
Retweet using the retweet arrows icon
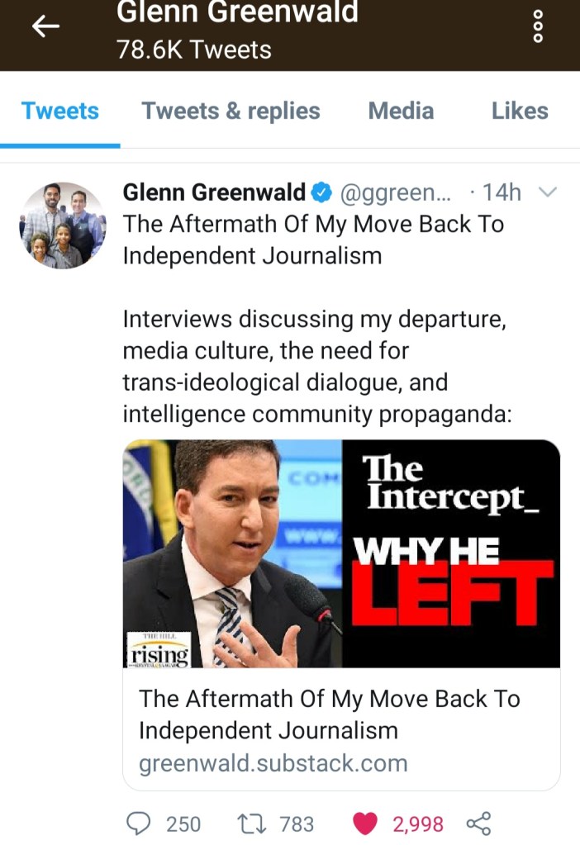252,824
